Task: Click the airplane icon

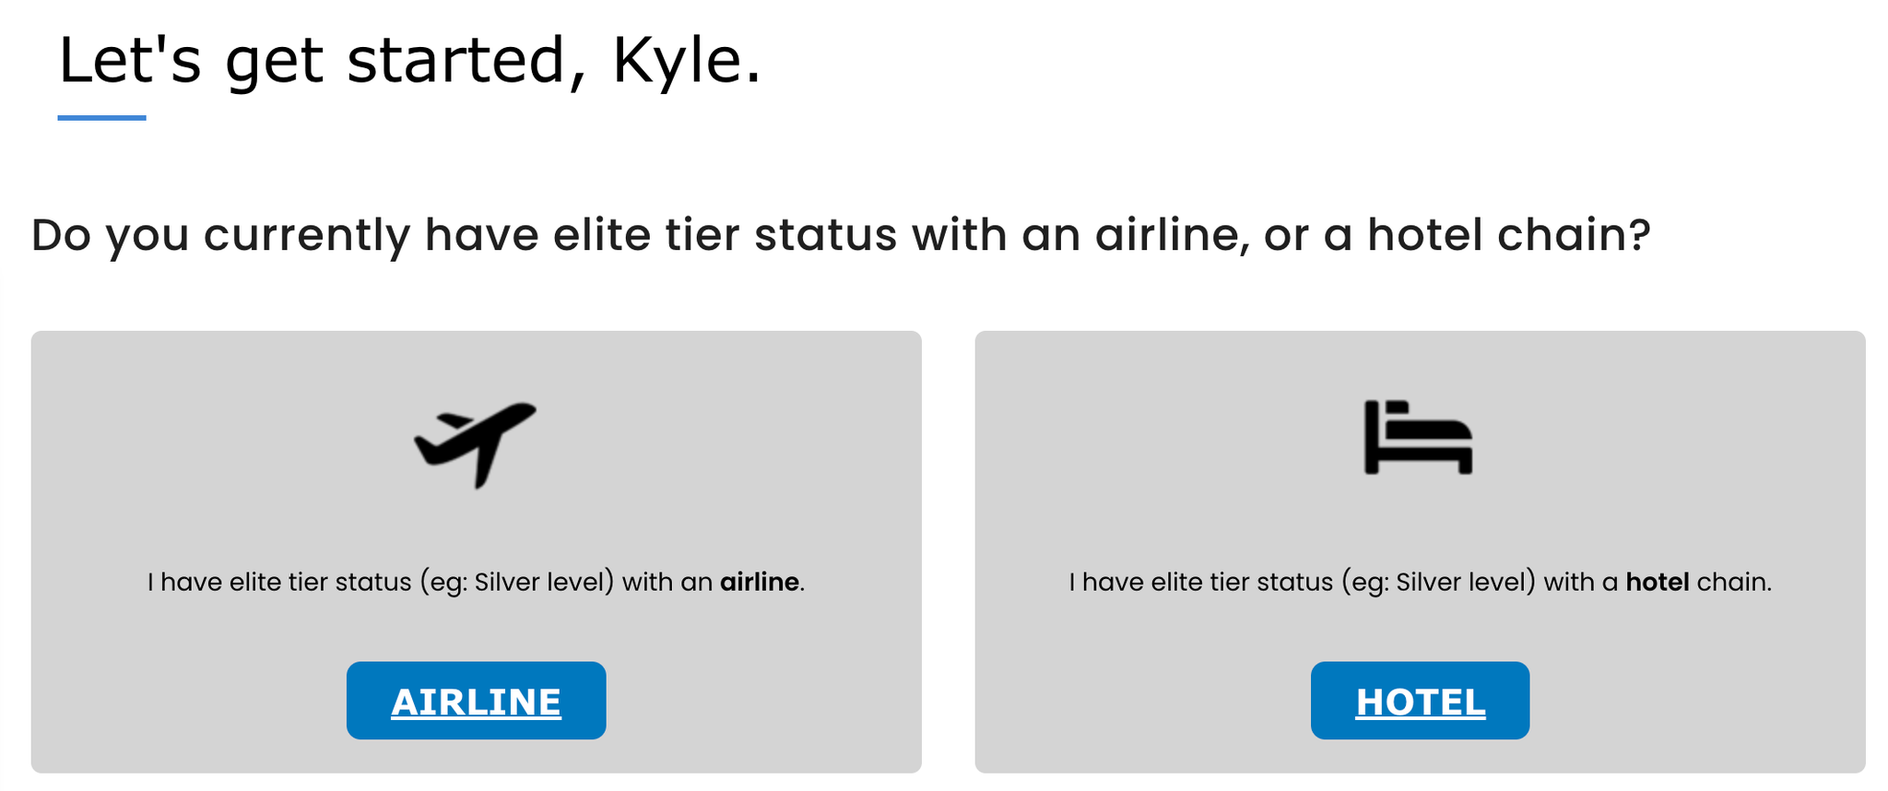Action: pos(475,443)
